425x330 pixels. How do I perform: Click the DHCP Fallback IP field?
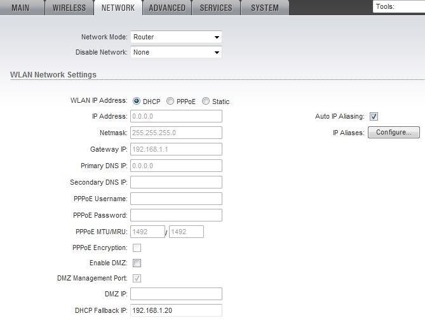coord(176,310)
